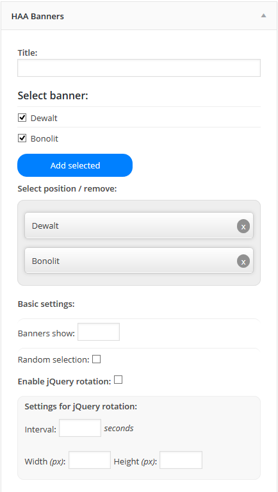Focus the Height (px) field
Screen dimensions: 278x492
[x=181, y=460]
